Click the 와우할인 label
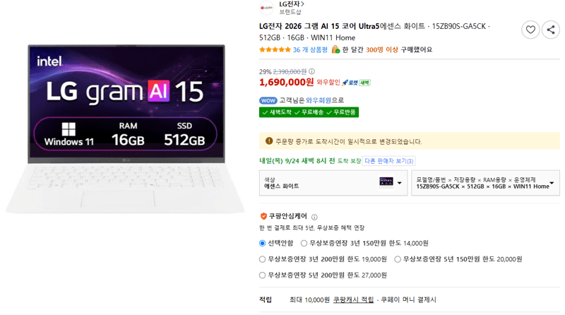The height and width of the screenshot is (315, 565). point(328,83)
